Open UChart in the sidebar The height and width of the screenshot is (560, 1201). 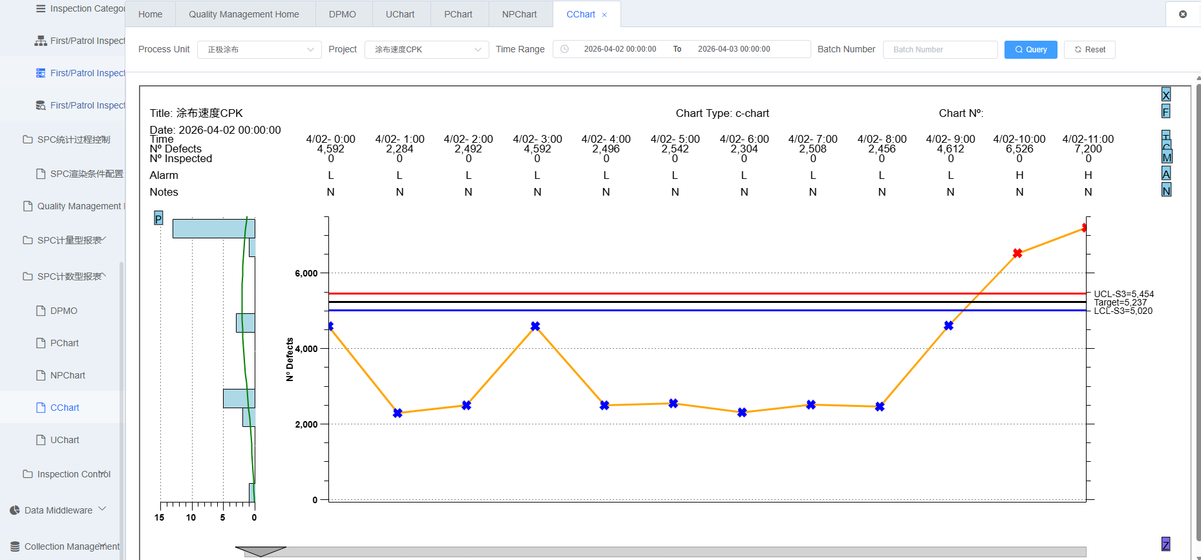pos(65,440)
